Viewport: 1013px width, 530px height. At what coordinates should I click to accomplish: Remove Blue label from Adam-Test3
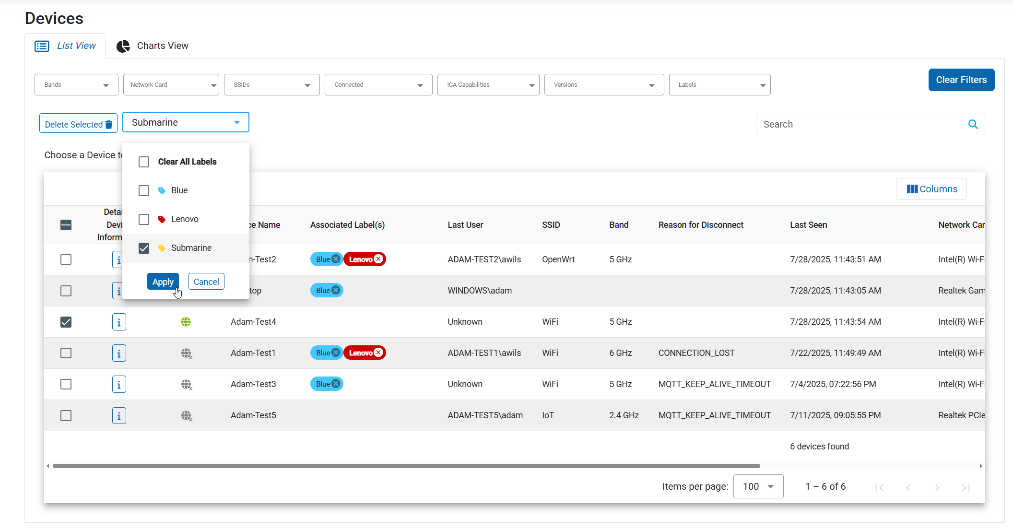(336, 384)
